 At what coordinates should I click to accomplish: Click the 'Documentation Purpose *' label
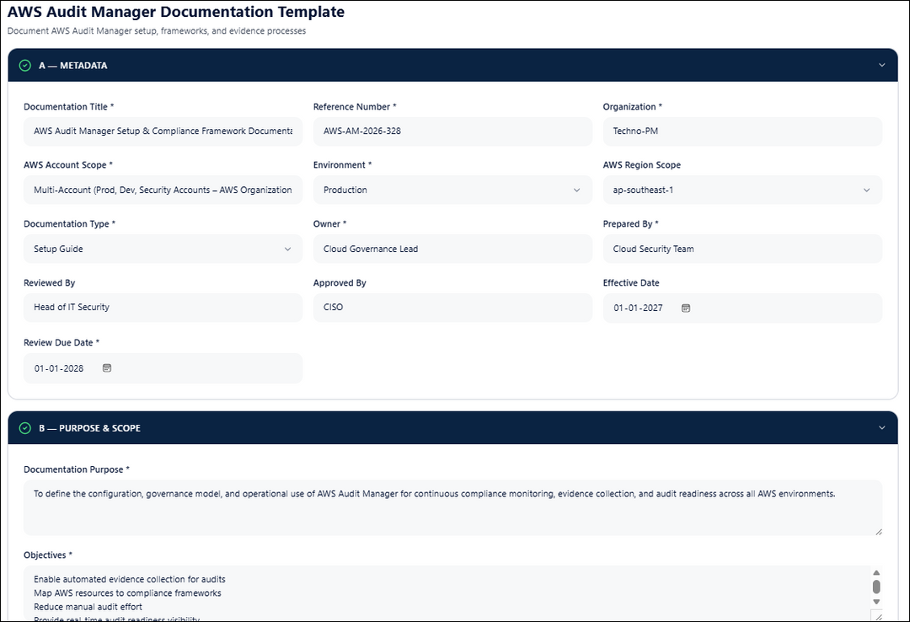(x=77, y=469)
